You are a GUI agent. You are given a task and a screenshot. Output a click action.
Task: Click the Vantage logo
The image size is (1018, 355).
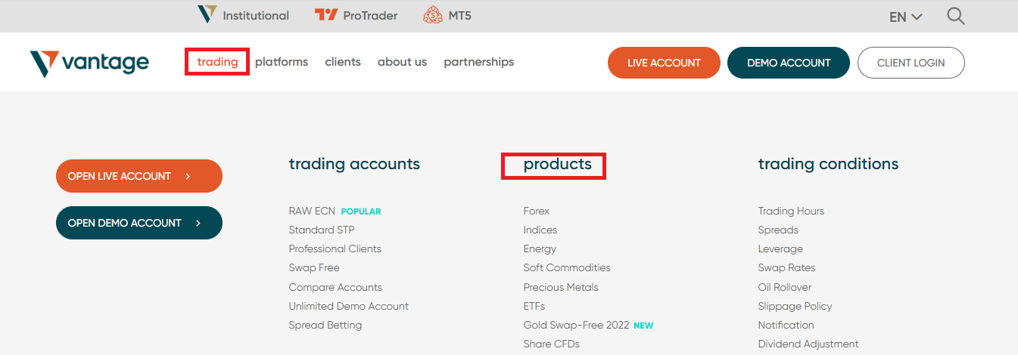(89, 63)
